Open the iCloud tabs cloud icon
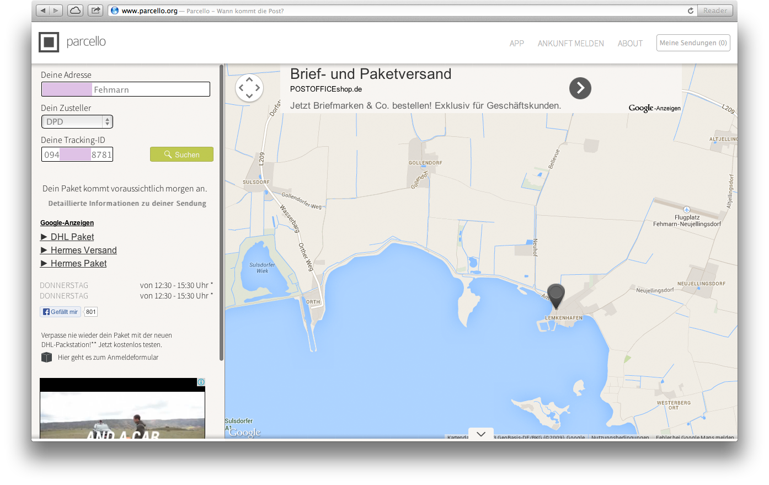769x485 pixels. 76,10
